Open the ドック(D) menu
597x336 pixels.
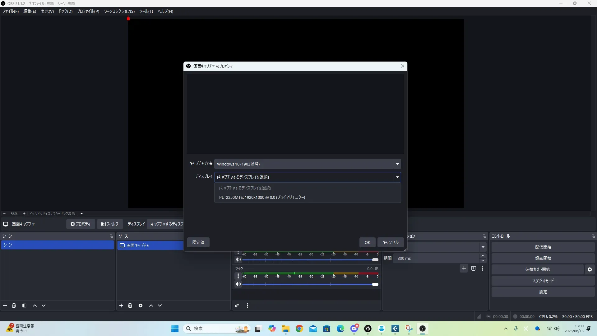coord(65,11)
